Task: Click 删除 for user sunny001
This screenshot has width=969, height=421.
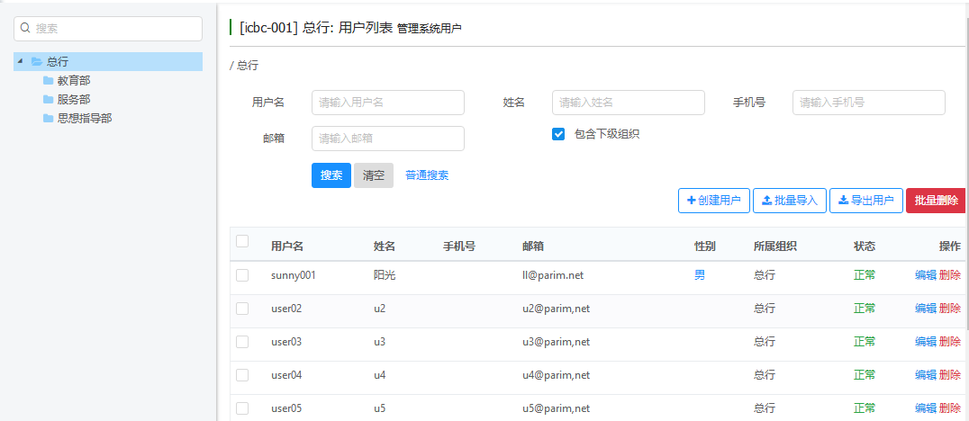Action: pyautogui.click(x=950, y=275)
